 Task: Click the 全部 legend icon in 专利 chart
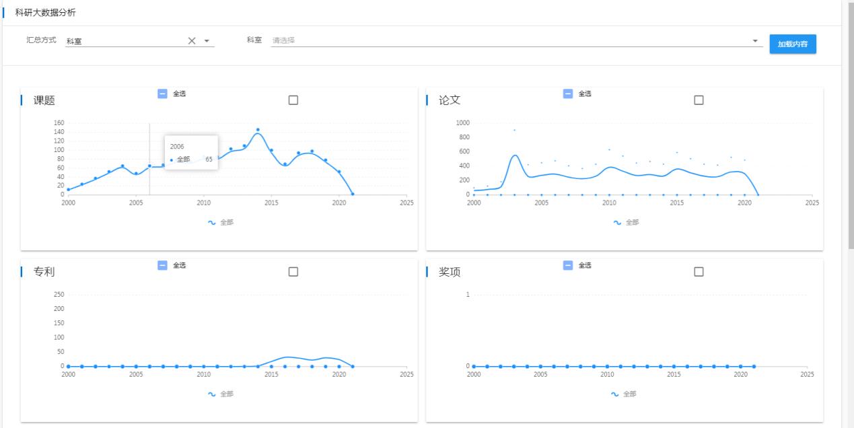pyautogui.click(x=212, y=394)
